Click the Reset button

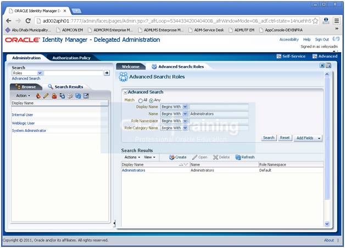(x=285, y=138)
